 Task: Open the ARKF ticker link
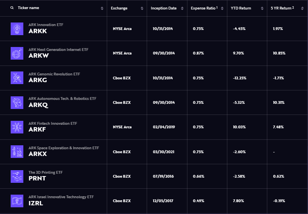pos(37,130)
